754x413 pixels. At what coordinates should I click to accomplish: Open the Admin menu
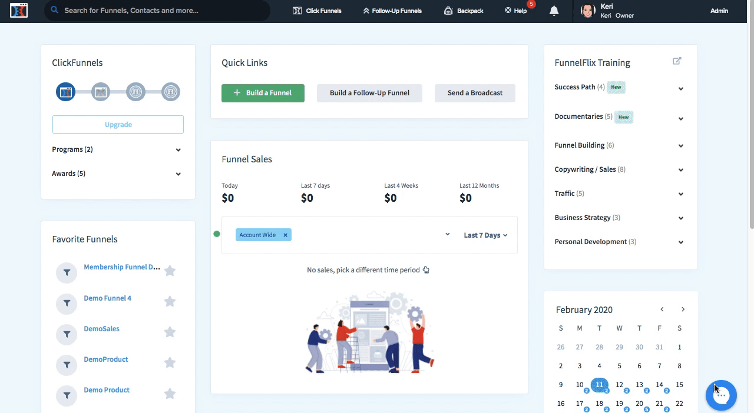[719, 11]
